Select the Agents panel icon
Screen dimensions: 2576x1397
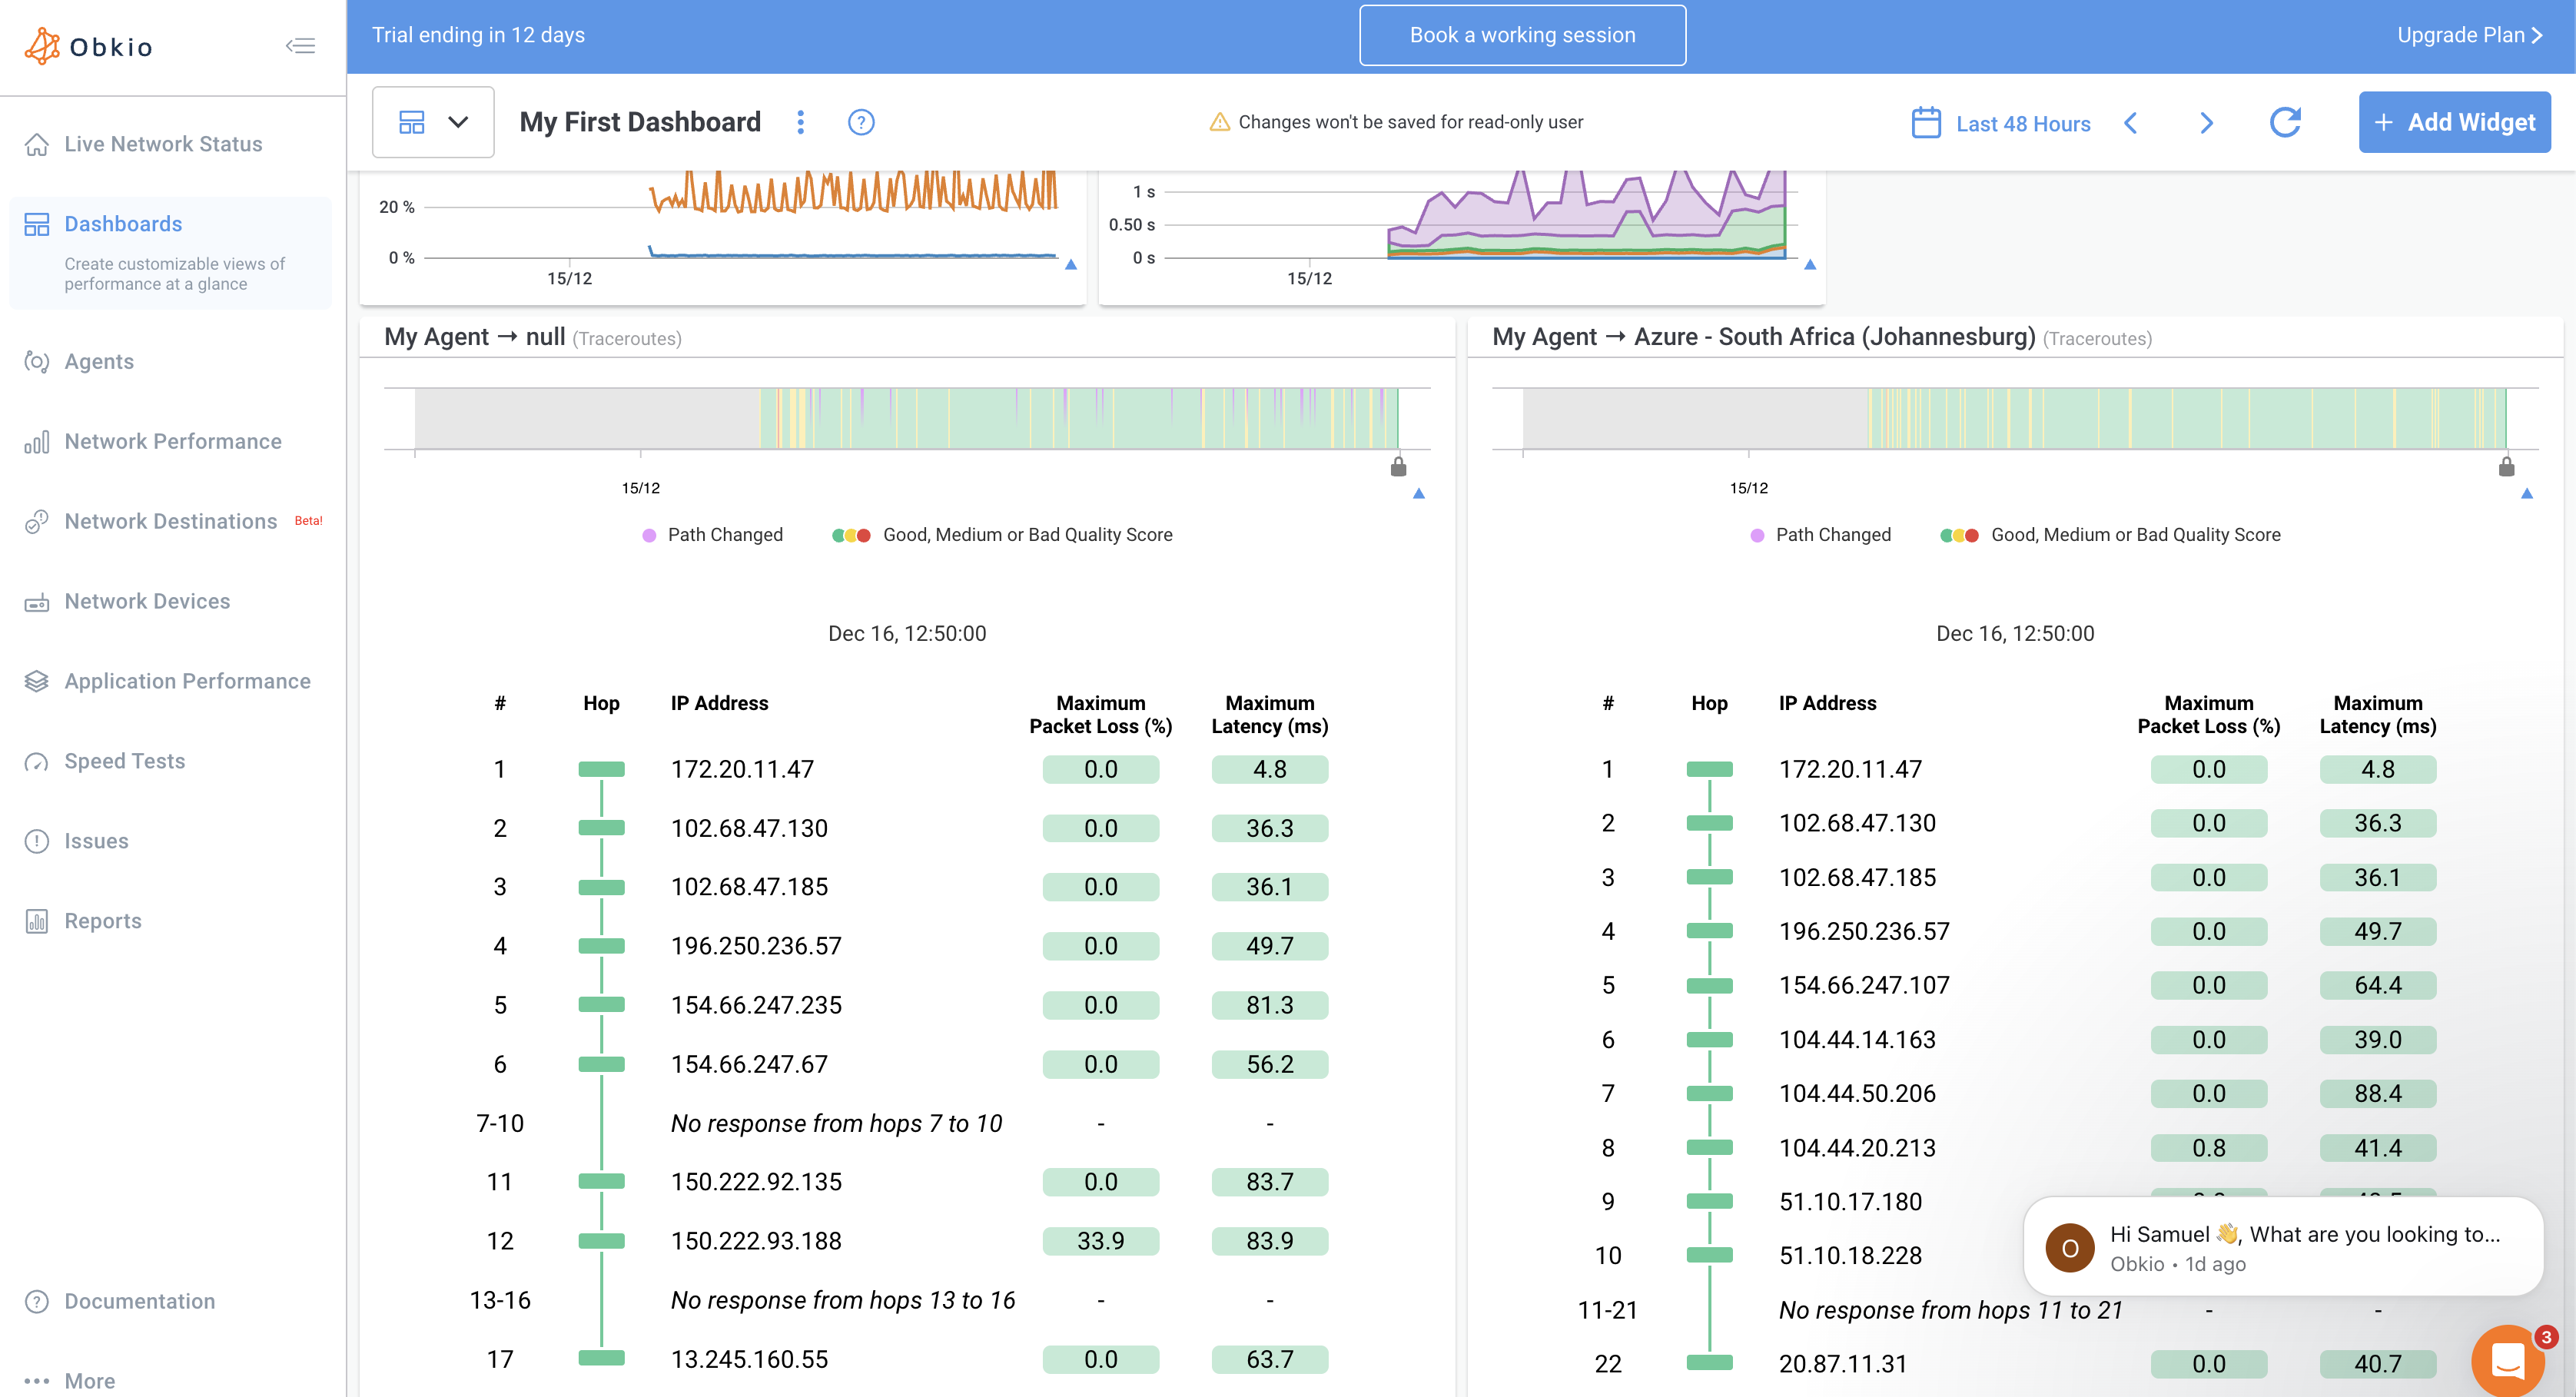[36, 361]
